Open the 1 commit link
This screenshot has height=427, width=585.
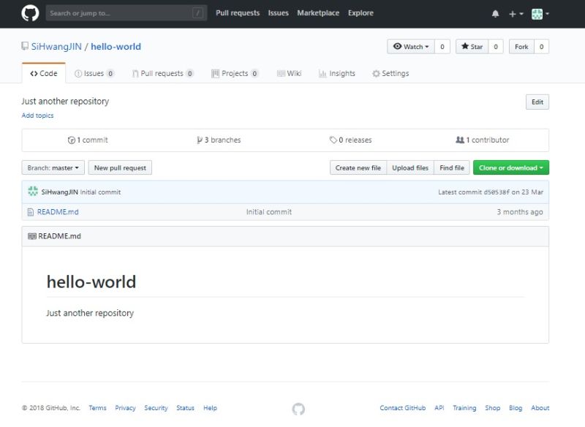88,140
